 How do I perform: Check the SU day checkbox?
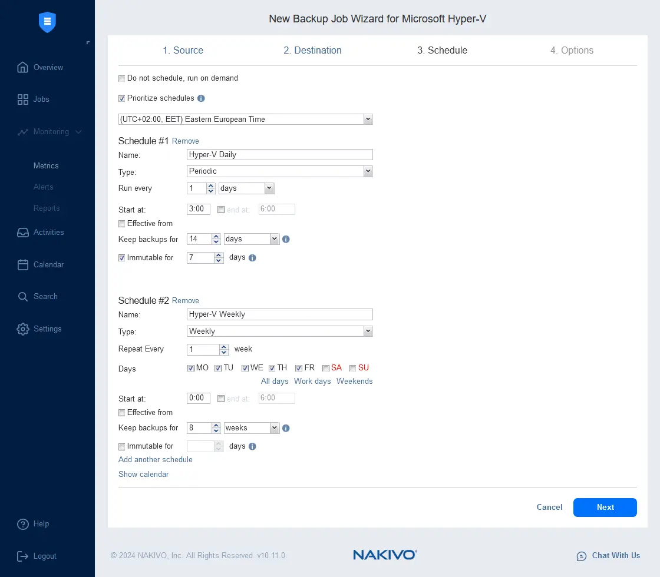353,369
